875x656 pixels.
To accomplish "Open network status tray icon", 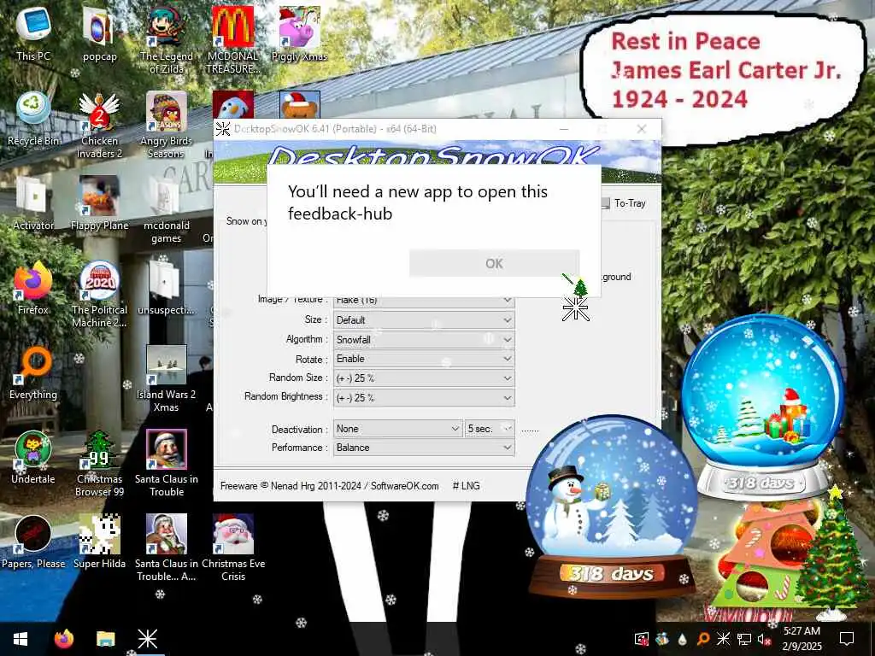I will (743, 639).
